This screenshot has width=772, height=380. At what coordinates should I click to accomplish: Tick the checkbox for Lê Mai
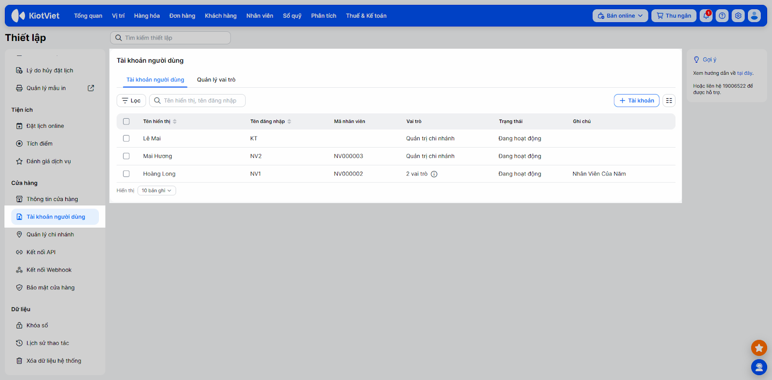126,138
